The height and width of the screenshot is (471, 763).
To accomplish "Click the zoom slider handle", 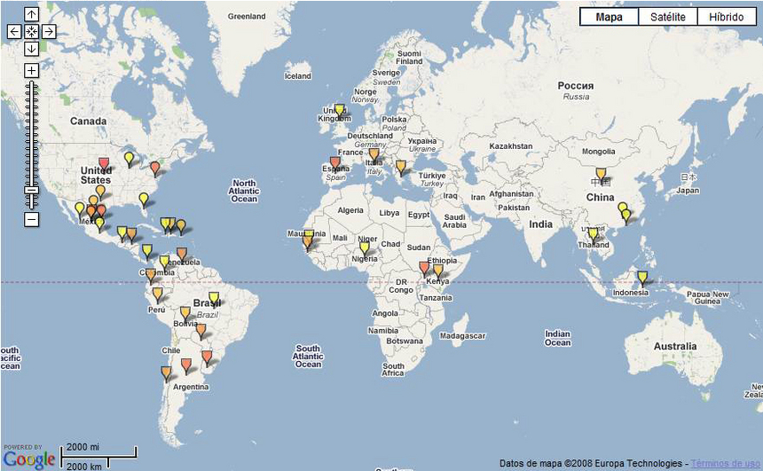I will 31,190.
